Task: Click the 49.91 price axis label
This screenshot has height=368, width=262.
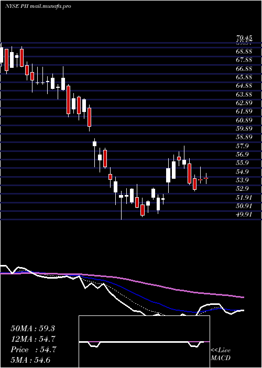Action: click(x=244, y=214)
